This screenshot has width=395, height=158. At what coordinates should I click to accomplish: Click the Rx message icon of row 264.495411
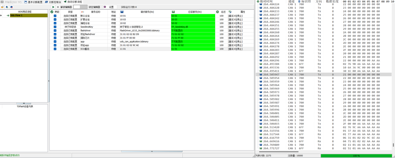coord(261,71)
